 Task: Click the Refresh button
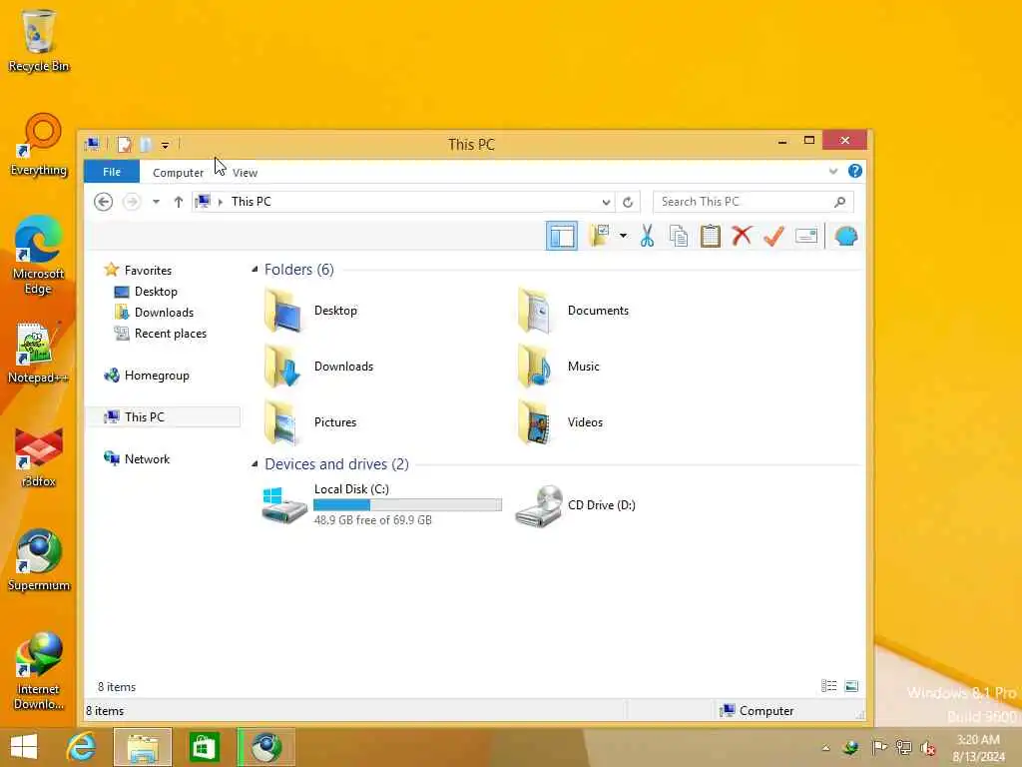click(628, 202)
